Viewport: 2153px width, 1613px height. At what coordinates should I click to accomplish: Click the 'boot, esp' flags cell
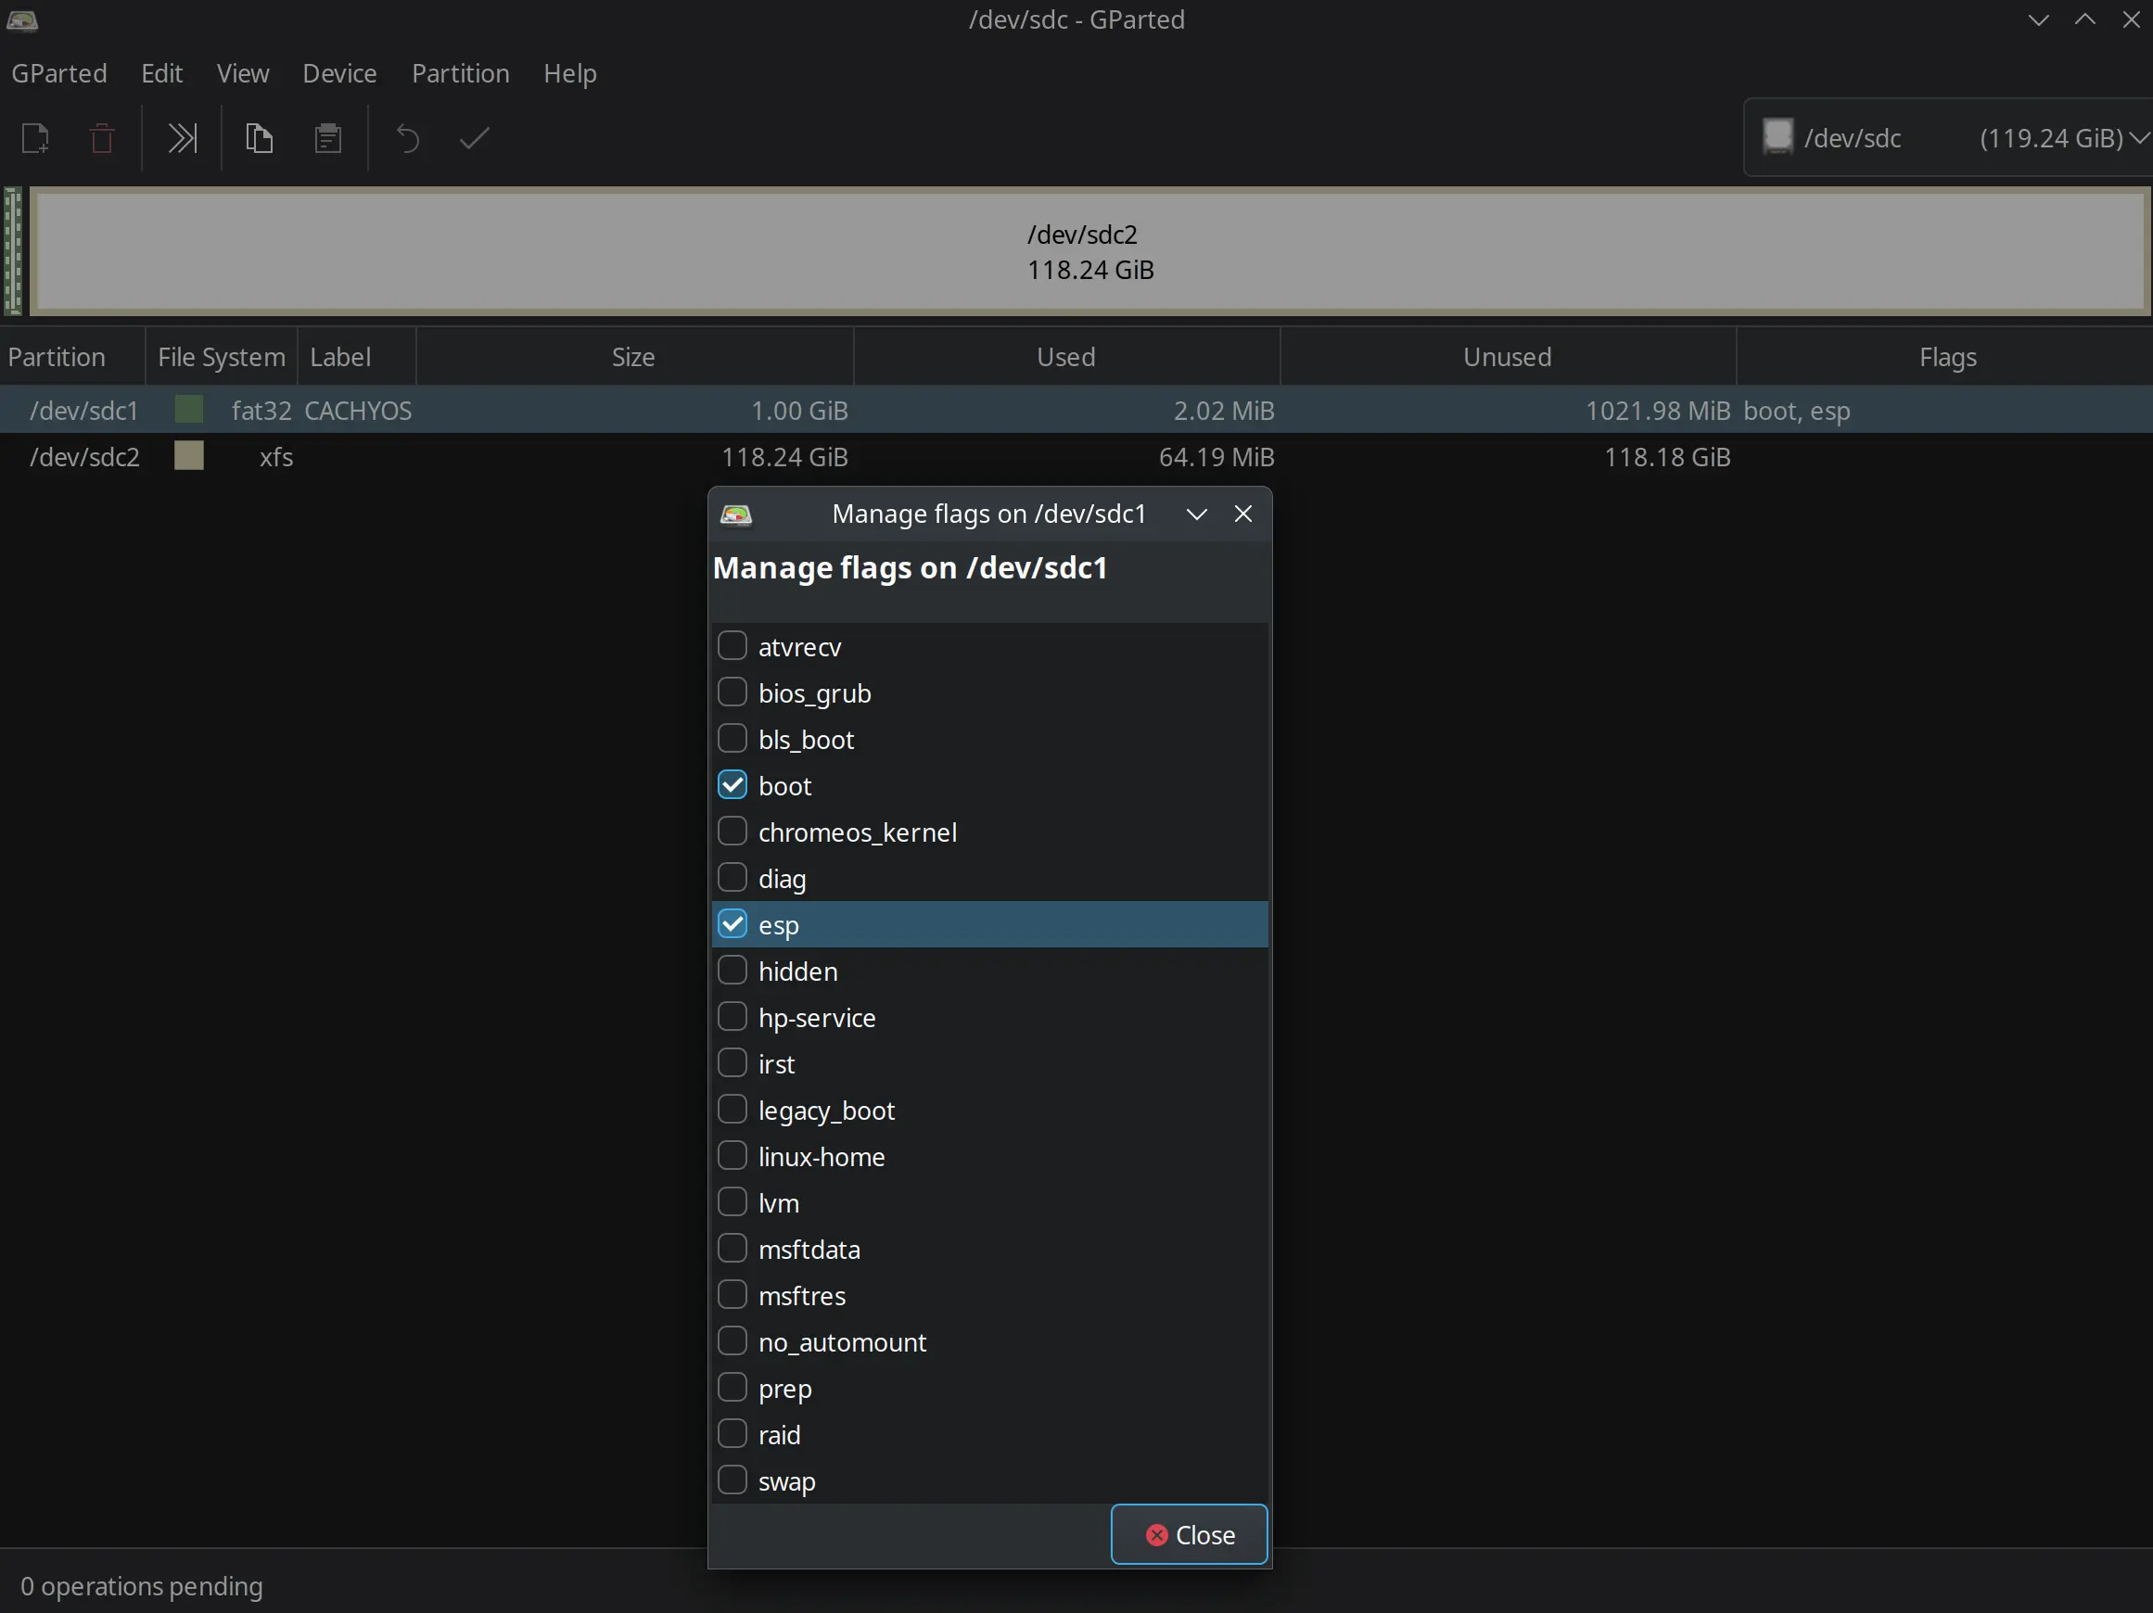1797,411
